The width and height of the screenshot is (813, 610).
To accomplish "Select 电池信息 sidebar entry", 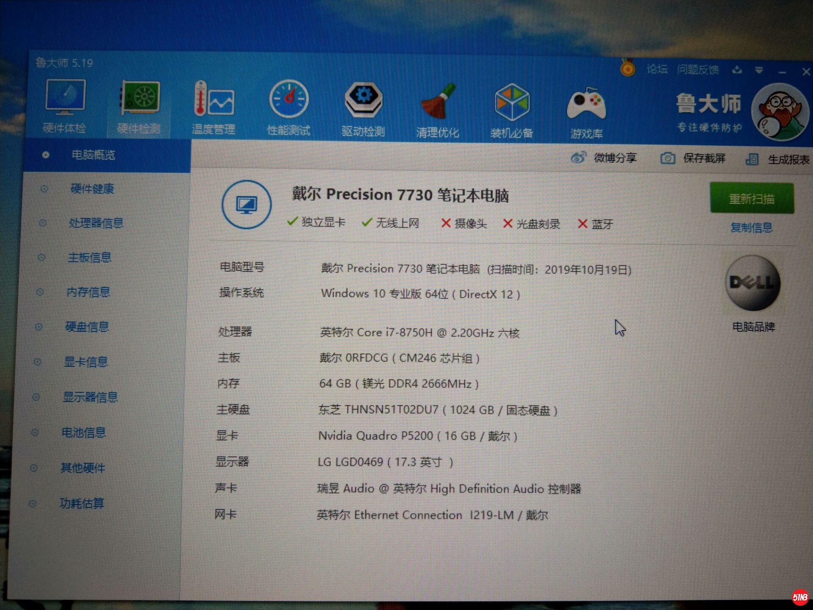I will pyautogui.click(x=83, y=433).
